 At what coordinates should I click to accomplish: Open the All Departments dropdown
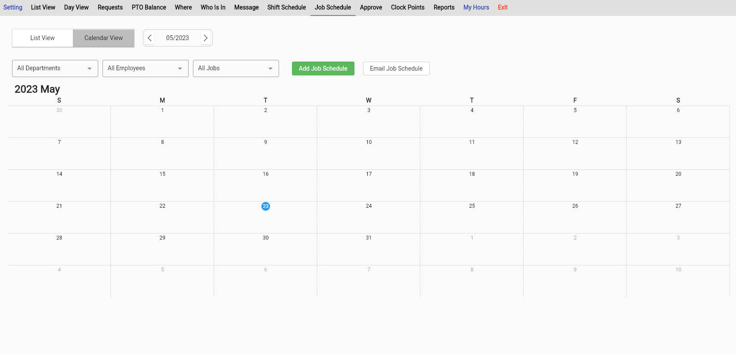[55, 69]
